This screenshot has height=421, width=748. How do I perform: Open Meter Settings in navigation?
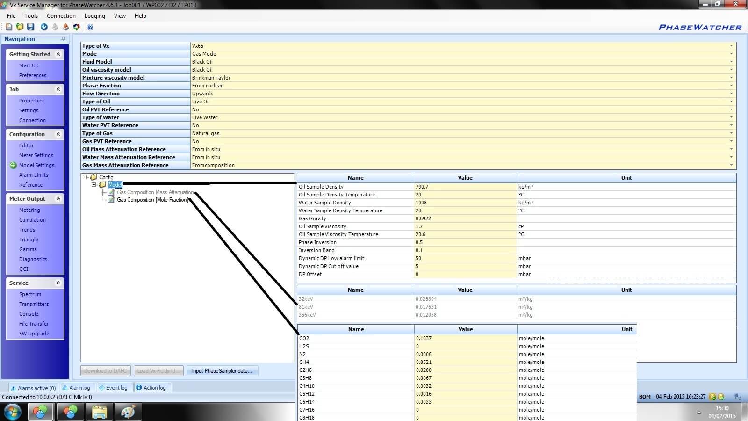tap(36, 155)
